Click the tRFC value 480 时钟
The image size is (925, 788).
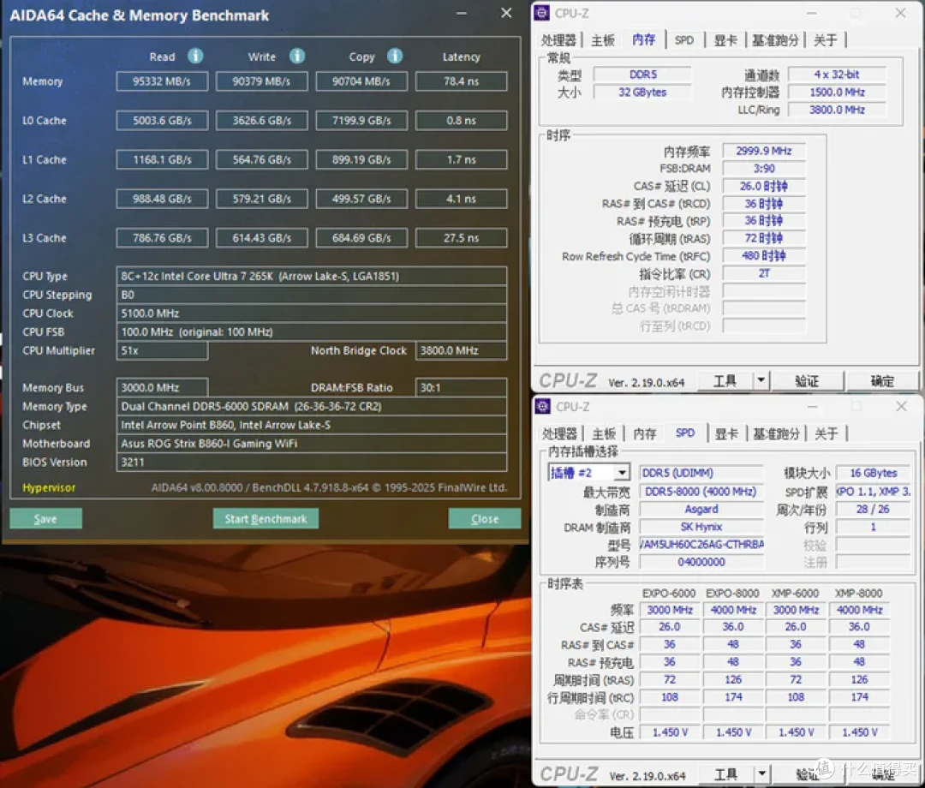tap(764, 256)
